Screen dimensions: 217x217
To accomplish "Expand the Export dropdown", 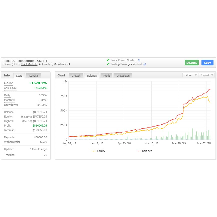I will pos(206,75).
